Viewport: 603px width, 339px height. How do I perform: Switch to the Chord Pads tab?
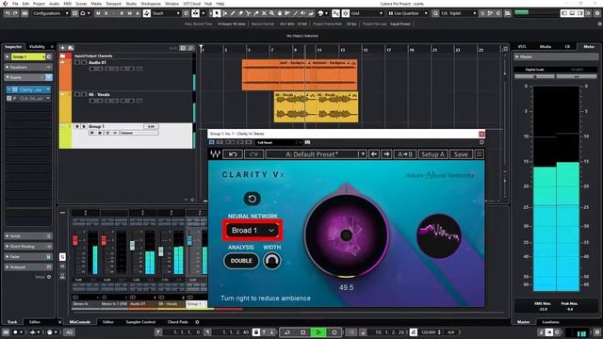coord(178,322)
